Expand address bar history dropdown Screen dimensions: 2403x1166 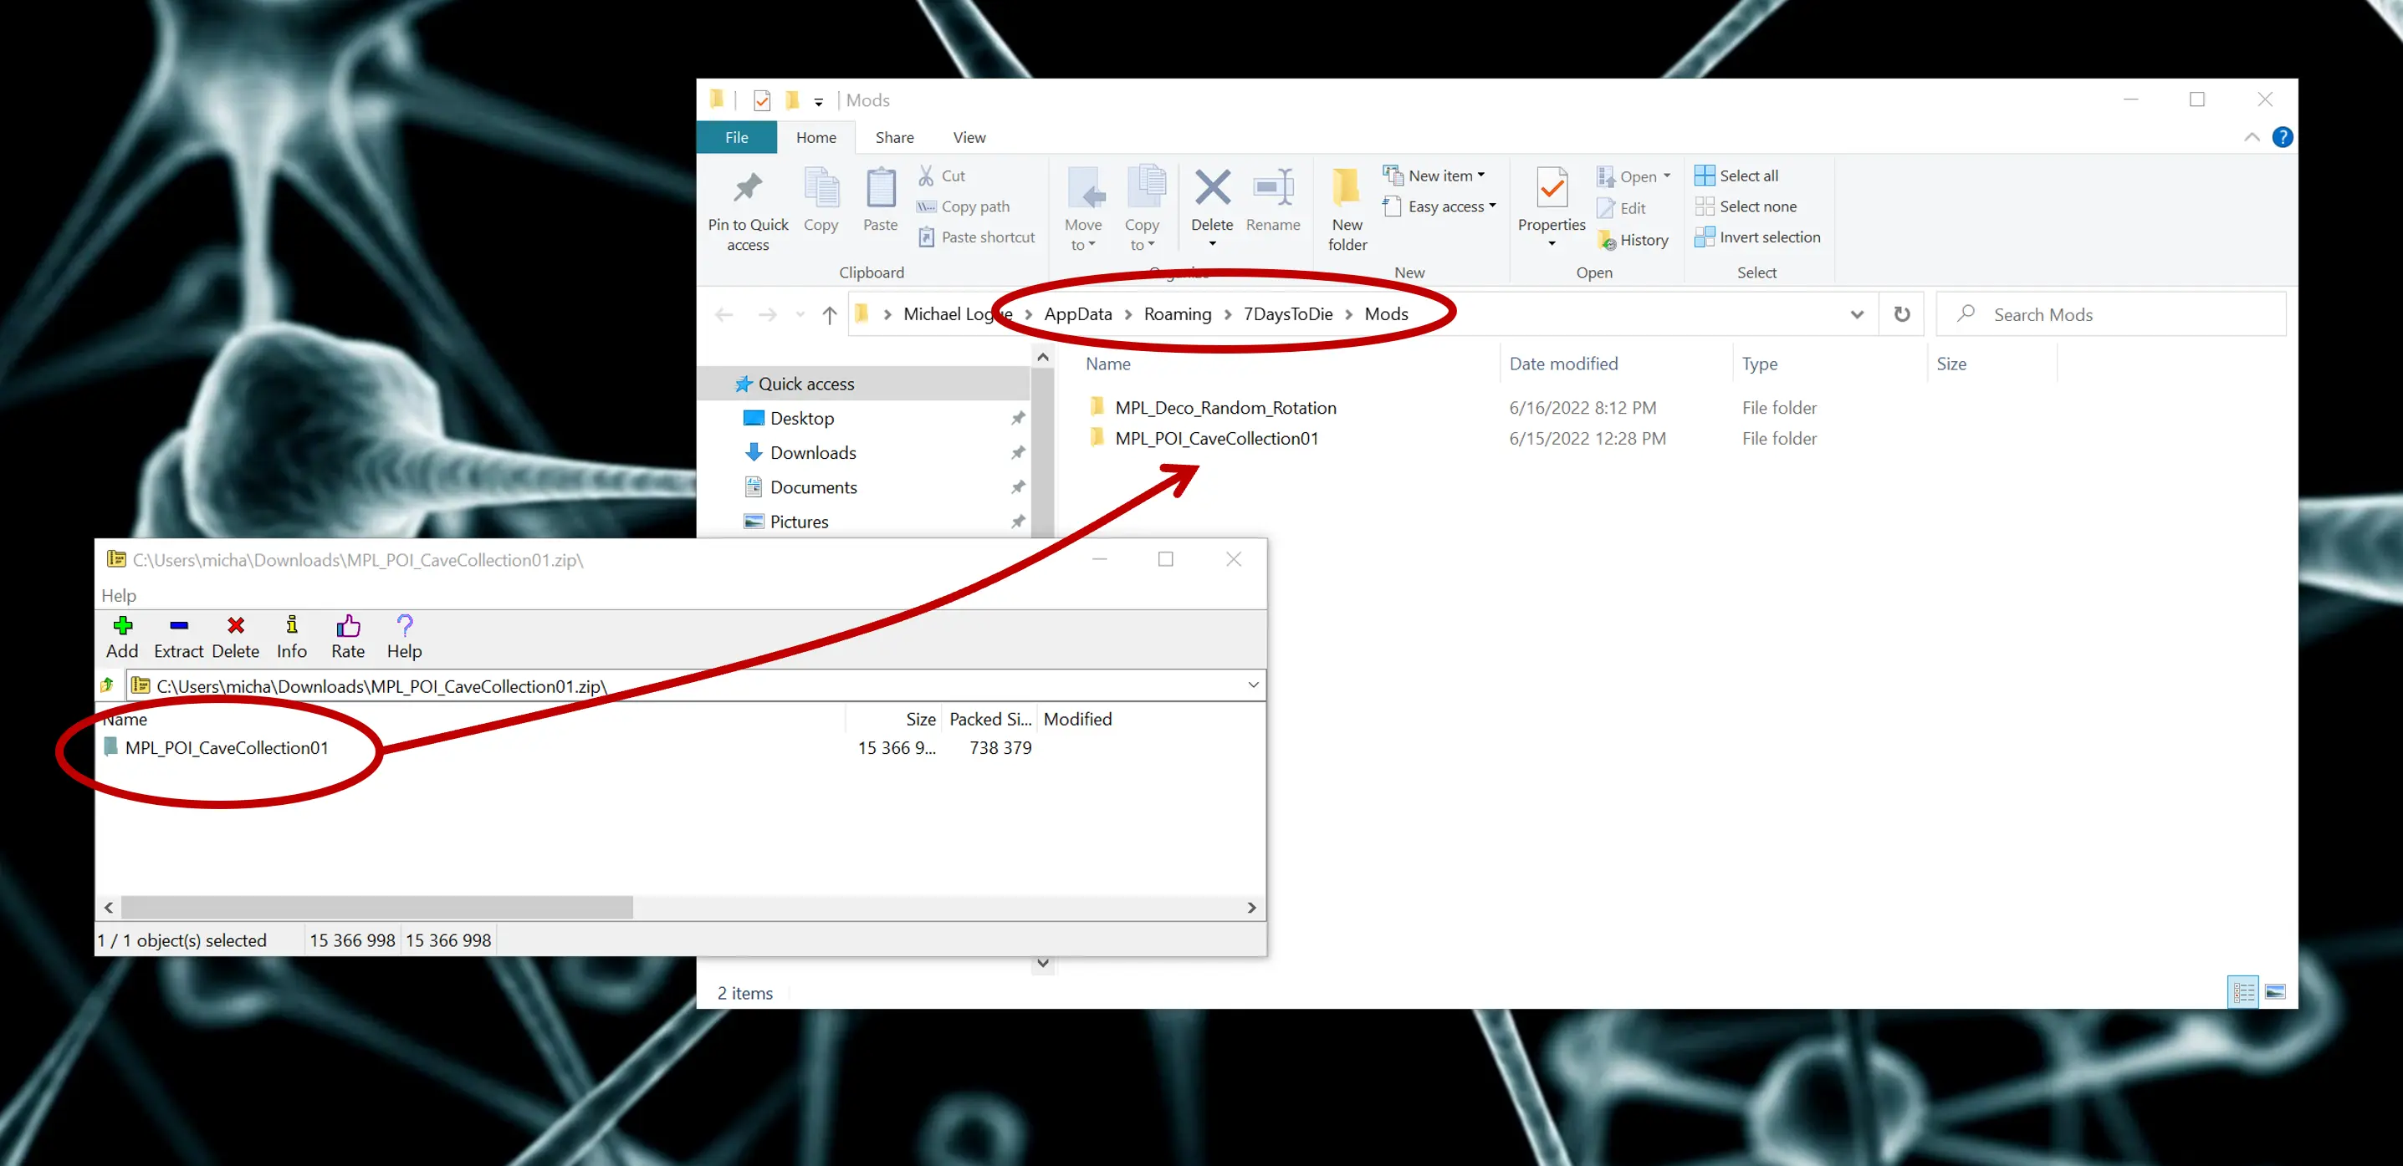tap(1856, 315)
